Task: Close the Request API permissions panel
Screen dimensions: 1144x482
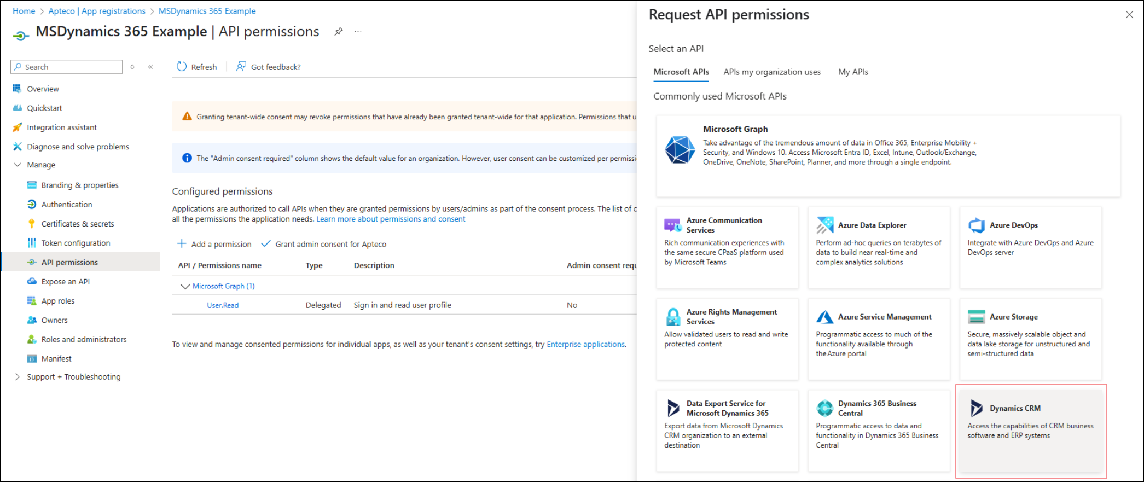Action: tap(1129, 15)
